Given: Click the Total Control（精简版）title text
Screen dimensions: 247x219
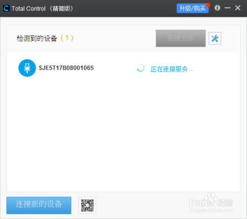Looking at the screenshot, I should [x=42, y=8].
